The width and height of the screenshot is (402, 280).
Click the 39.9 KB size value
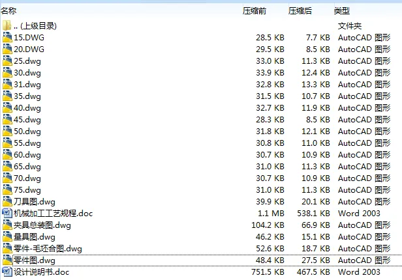click(270, 202)
